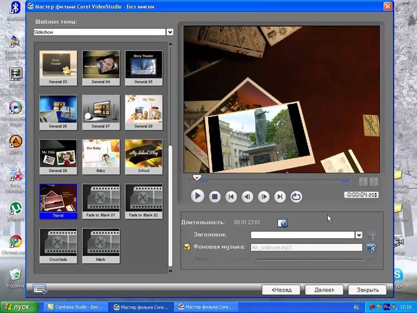
Task: Click the <Назад button
Action: click(x=280, y=290)
